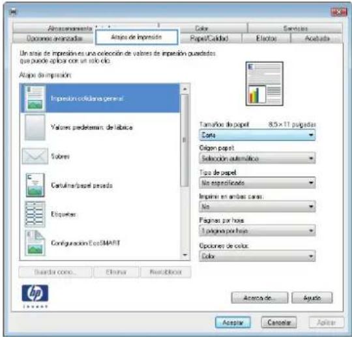Open the Opciones de color dropdown
This screenshot has width=352, height=337.
click(257, 256)
